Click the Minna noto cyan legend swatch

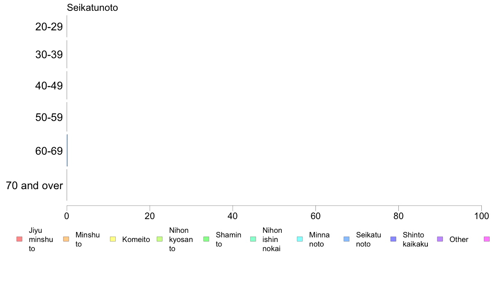300,239
